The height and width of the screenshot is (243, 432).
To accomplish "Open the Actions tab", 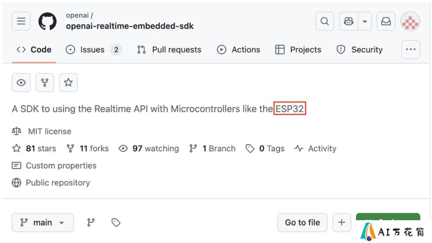I will click(238, 50).
